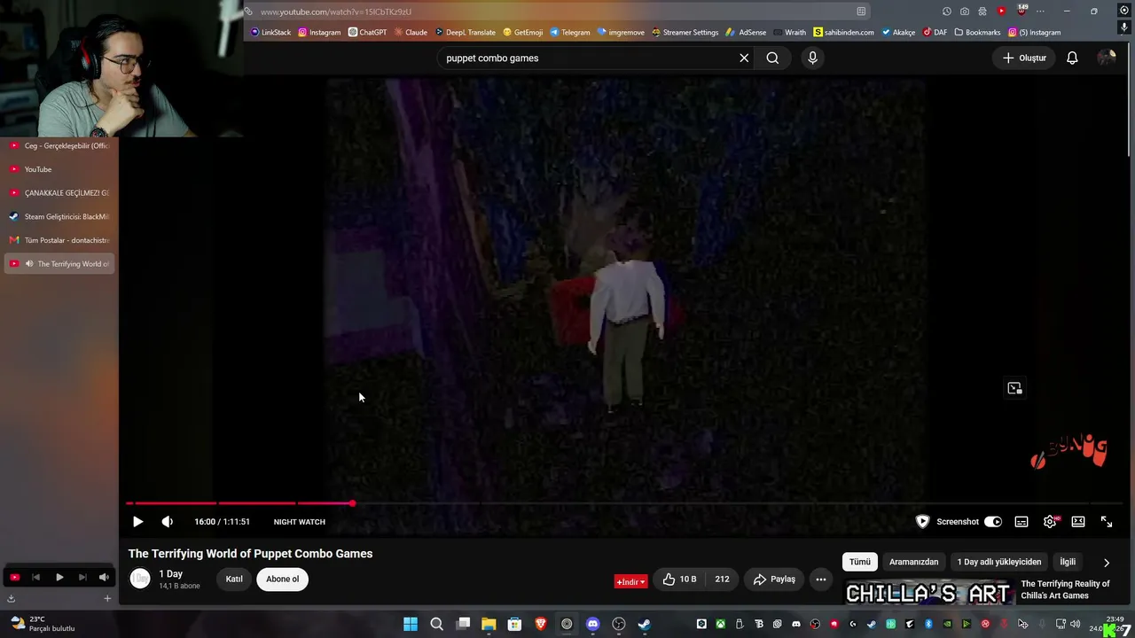This screenshot has width=1135, height=638.
Task: Open the browser's three-dot overflow menu
Action: click(x=1040, y=12)
